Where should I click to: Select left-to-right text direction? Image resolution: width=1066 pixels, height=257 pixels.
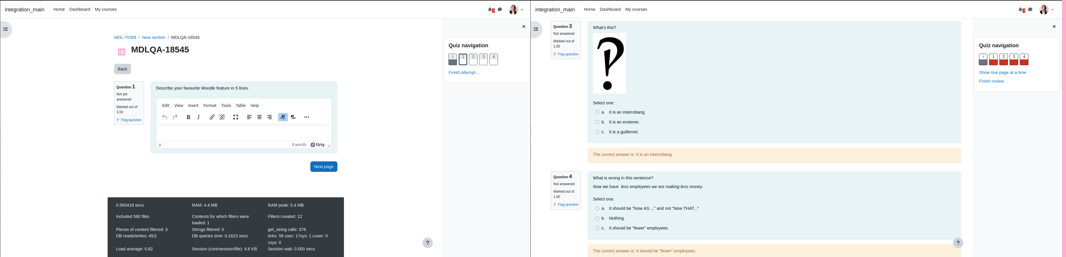click(283, 117)
